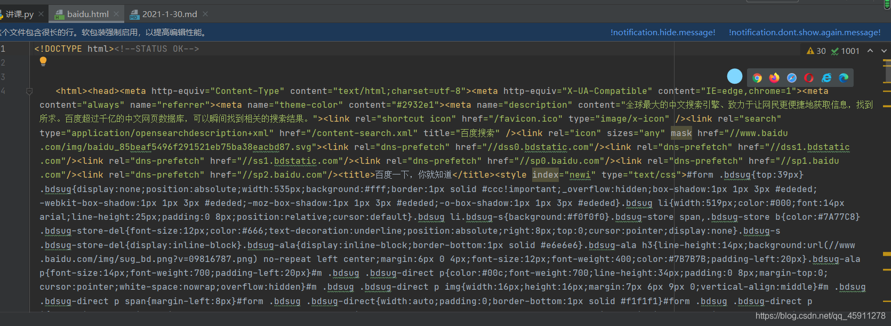Close the baidu.html tab
Viewport: 891px width, 326px height.
[116, 14]
